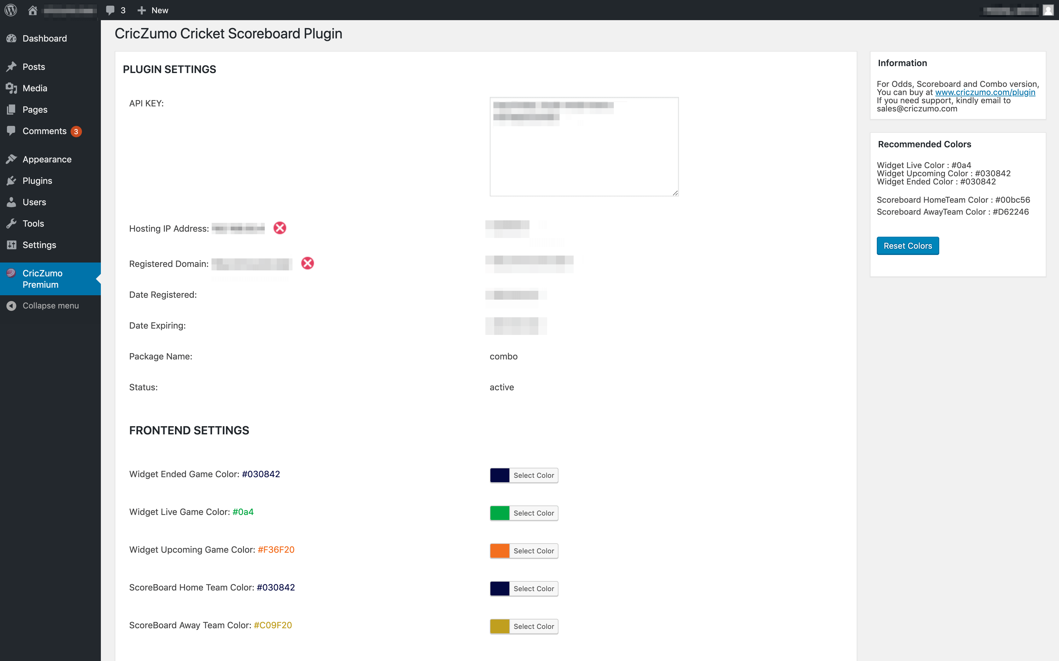Select CricZumo Premium menu item
The width and height of the screenshot is (1059, 661).
(50, 279)
